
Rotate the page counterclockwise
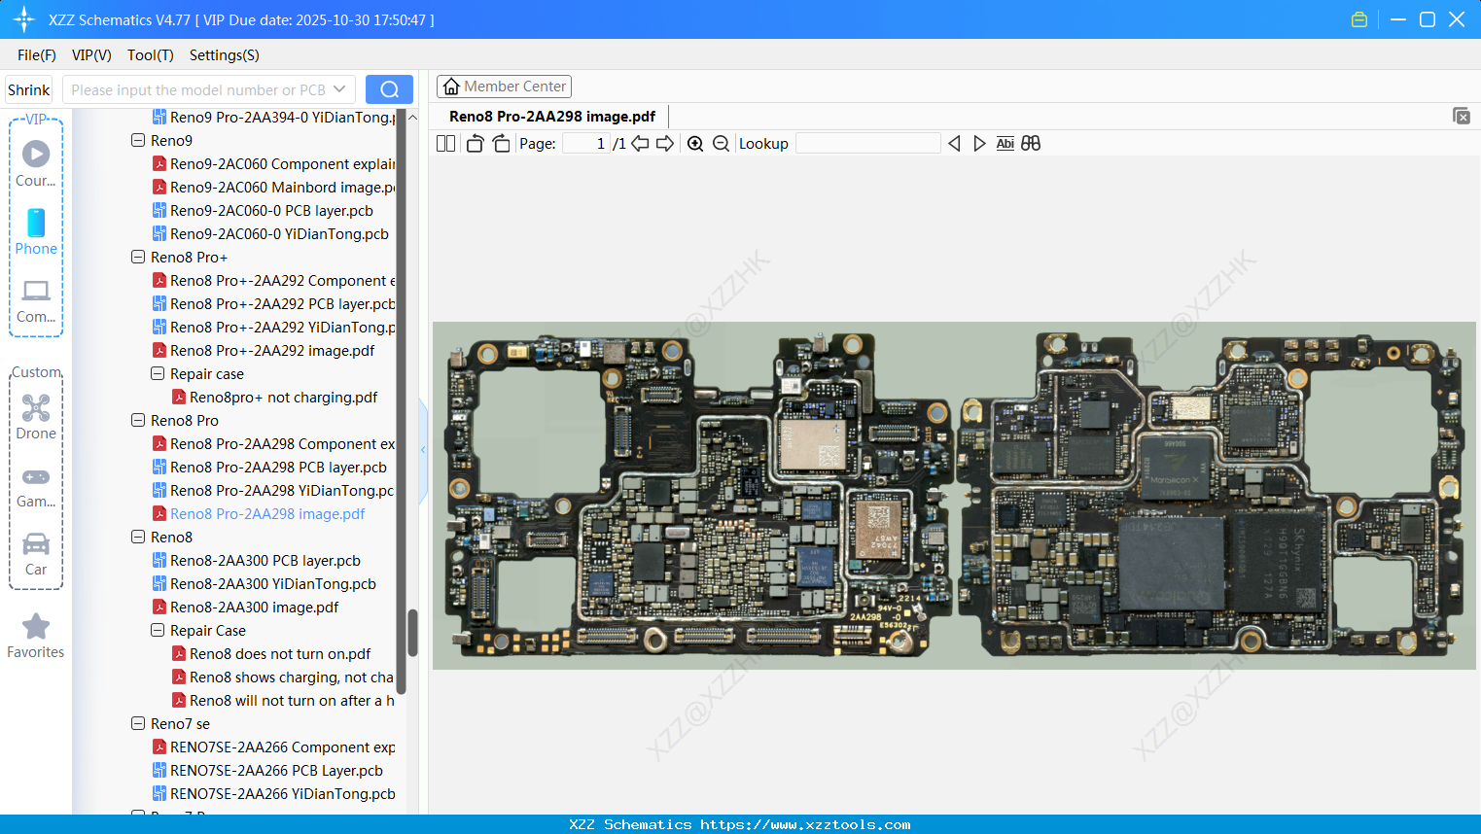point(475,144)
